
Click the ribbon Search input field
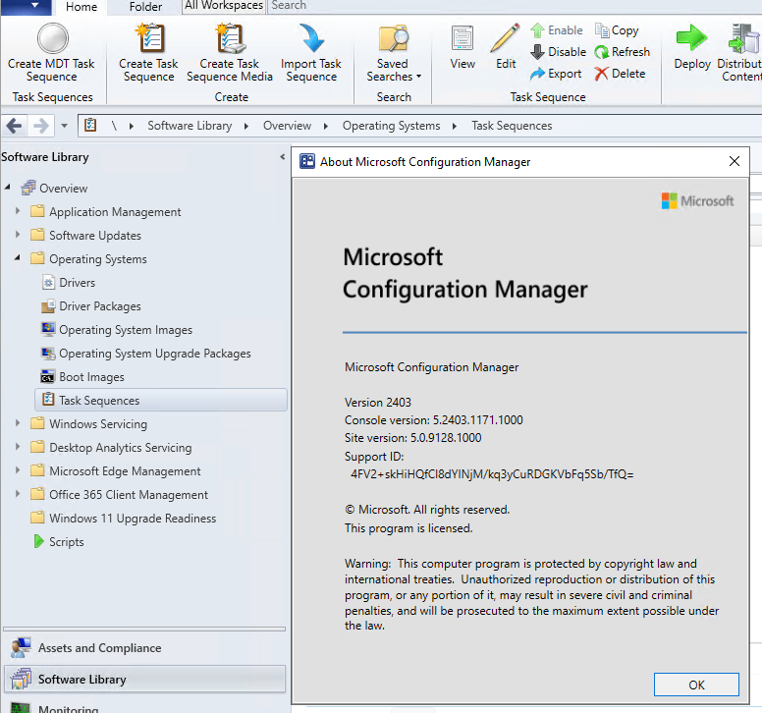(515, 6)
